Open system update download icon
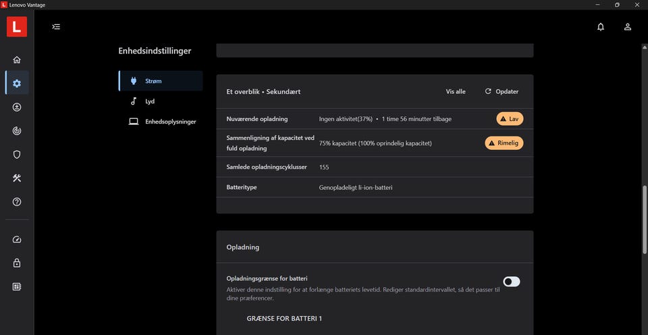This screenshot has height=335, width=648. click(17, 107)
